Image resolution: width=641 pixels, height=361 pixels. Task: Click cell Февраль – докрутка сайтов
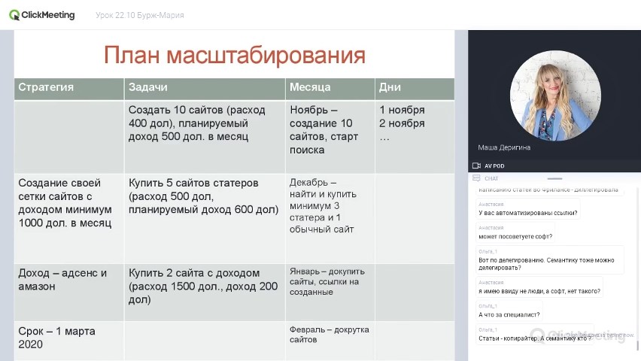coord(330,341)
